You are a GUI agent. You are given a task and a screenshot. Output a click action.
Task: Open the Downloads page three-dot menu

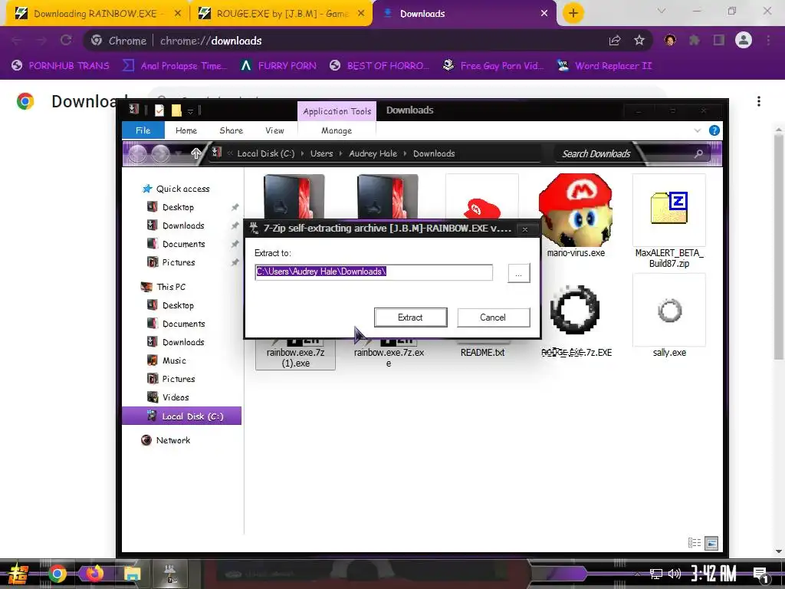(759, 101)
